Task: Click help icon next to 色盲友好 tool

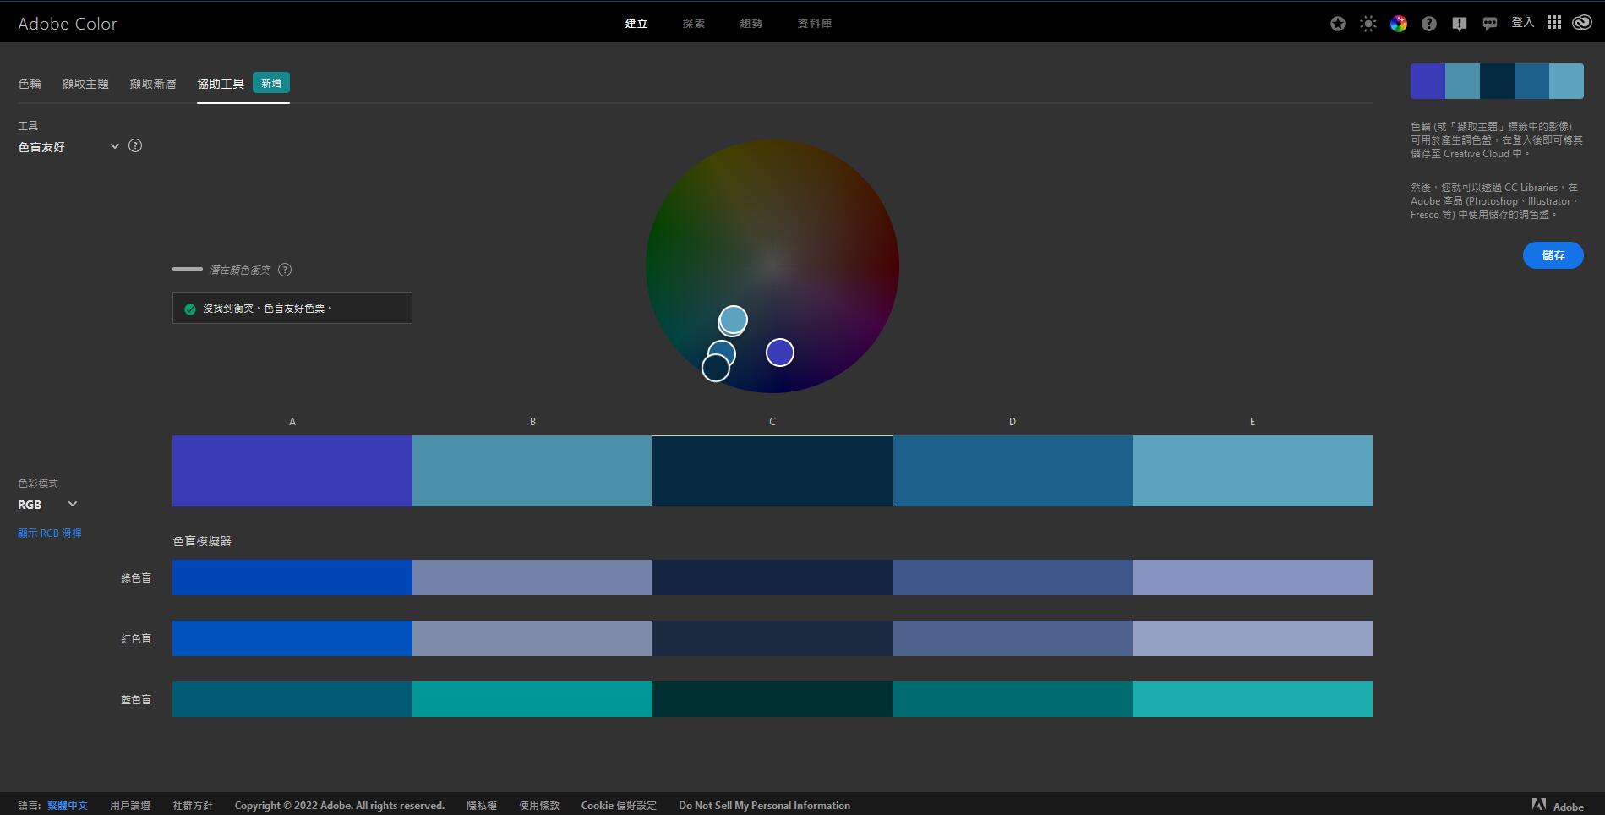Action: [x=135, y=146]
